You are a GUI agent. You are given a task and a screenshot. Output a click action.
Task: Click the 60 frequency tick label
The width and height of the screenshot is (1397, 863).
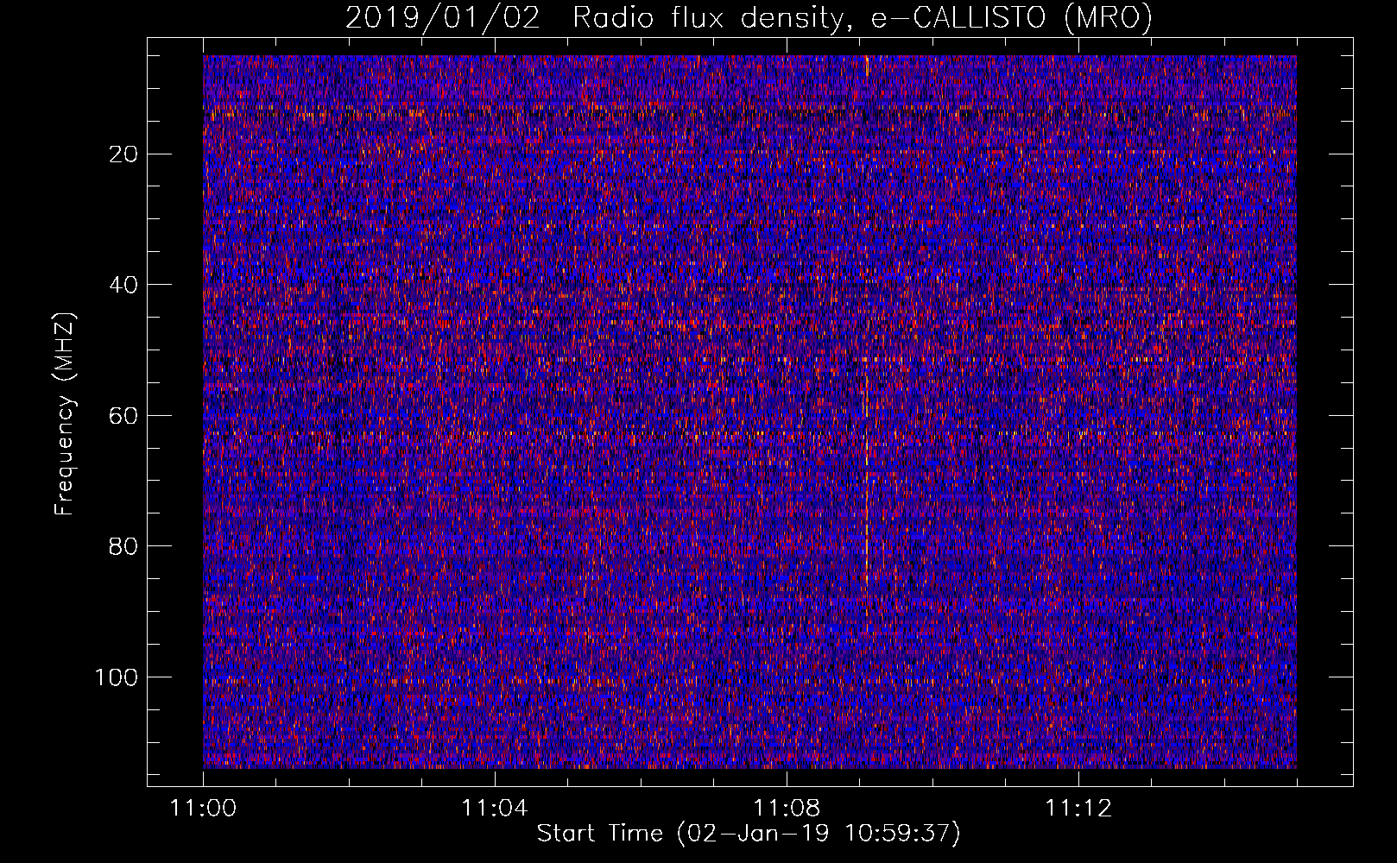(124, 416)
